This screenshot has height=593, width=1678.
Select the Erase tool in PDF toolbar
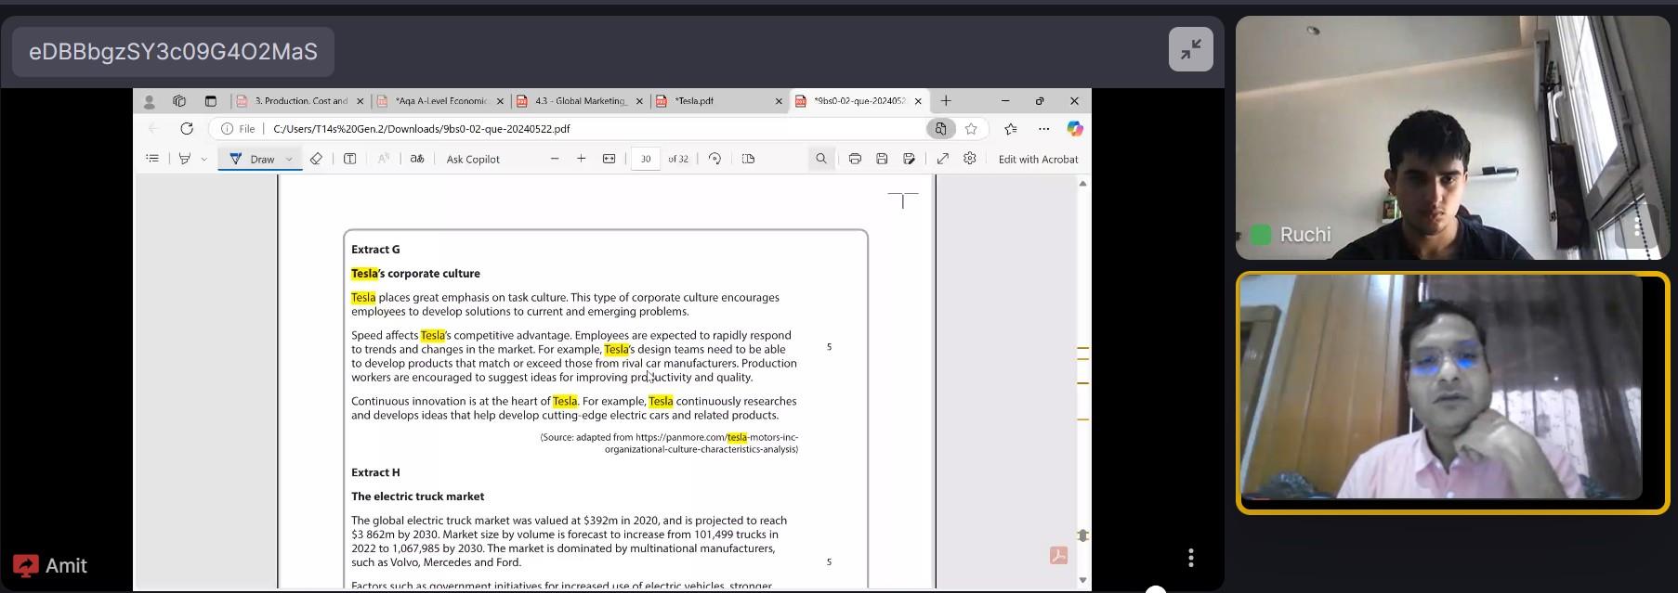316,159
